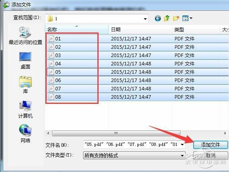Create a new folder icon
Image resolution: width=229 pixels, height=172 pixels.
(176, 19)
